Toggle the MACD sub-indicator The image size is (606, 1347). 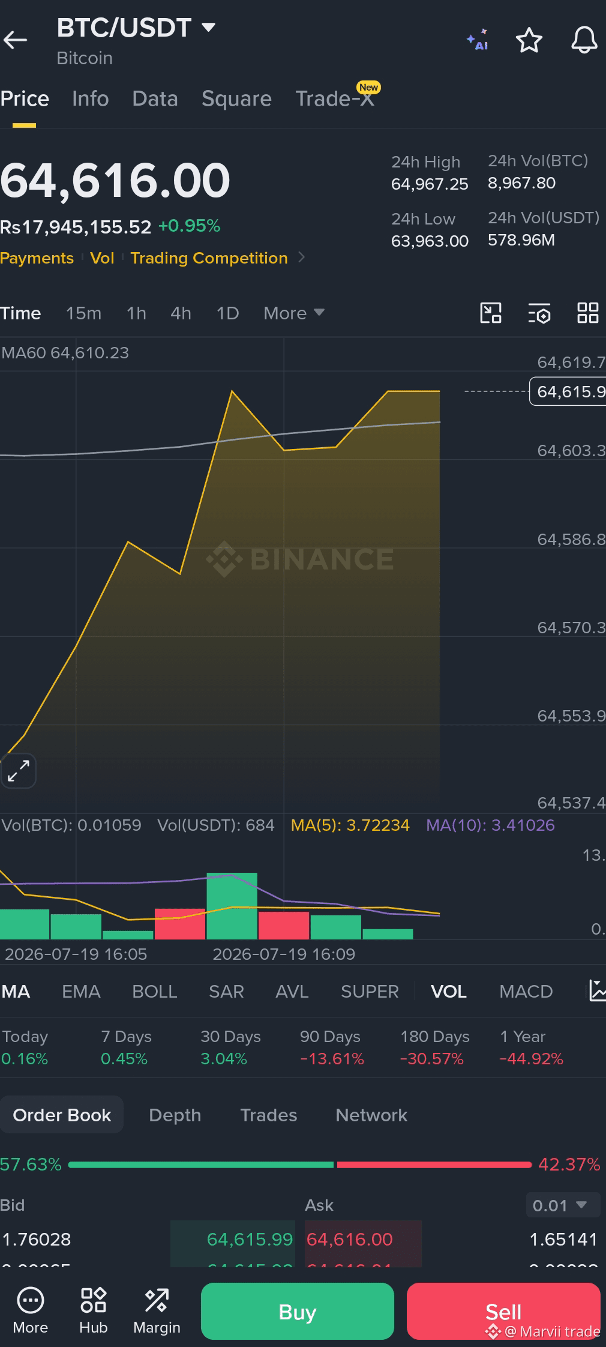[x=526, y=991]
